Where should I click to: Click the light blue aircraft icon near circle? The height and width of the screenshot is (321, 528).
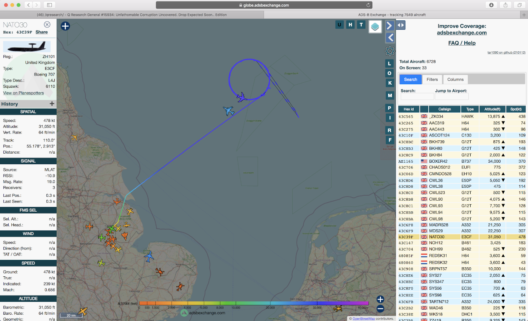click(228, 111)
